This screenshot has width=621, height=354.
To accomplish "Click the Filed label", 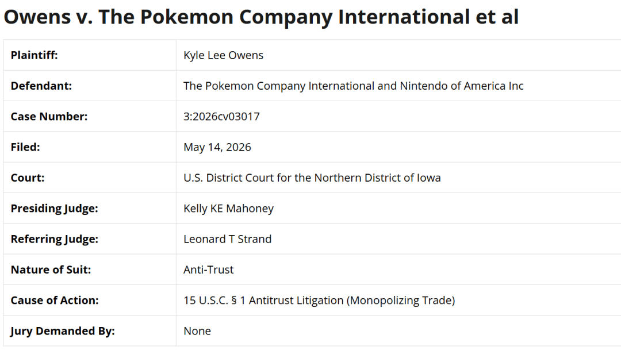I will (x=25, y=147).
